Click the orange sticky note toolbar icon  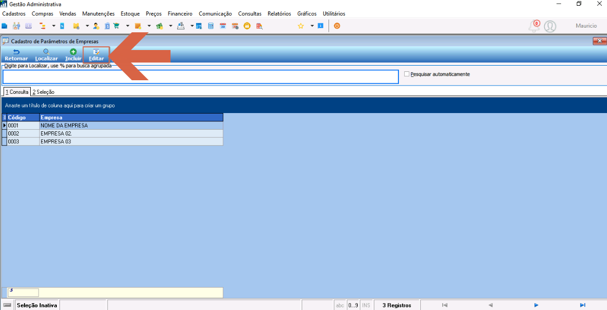[138, 26]
